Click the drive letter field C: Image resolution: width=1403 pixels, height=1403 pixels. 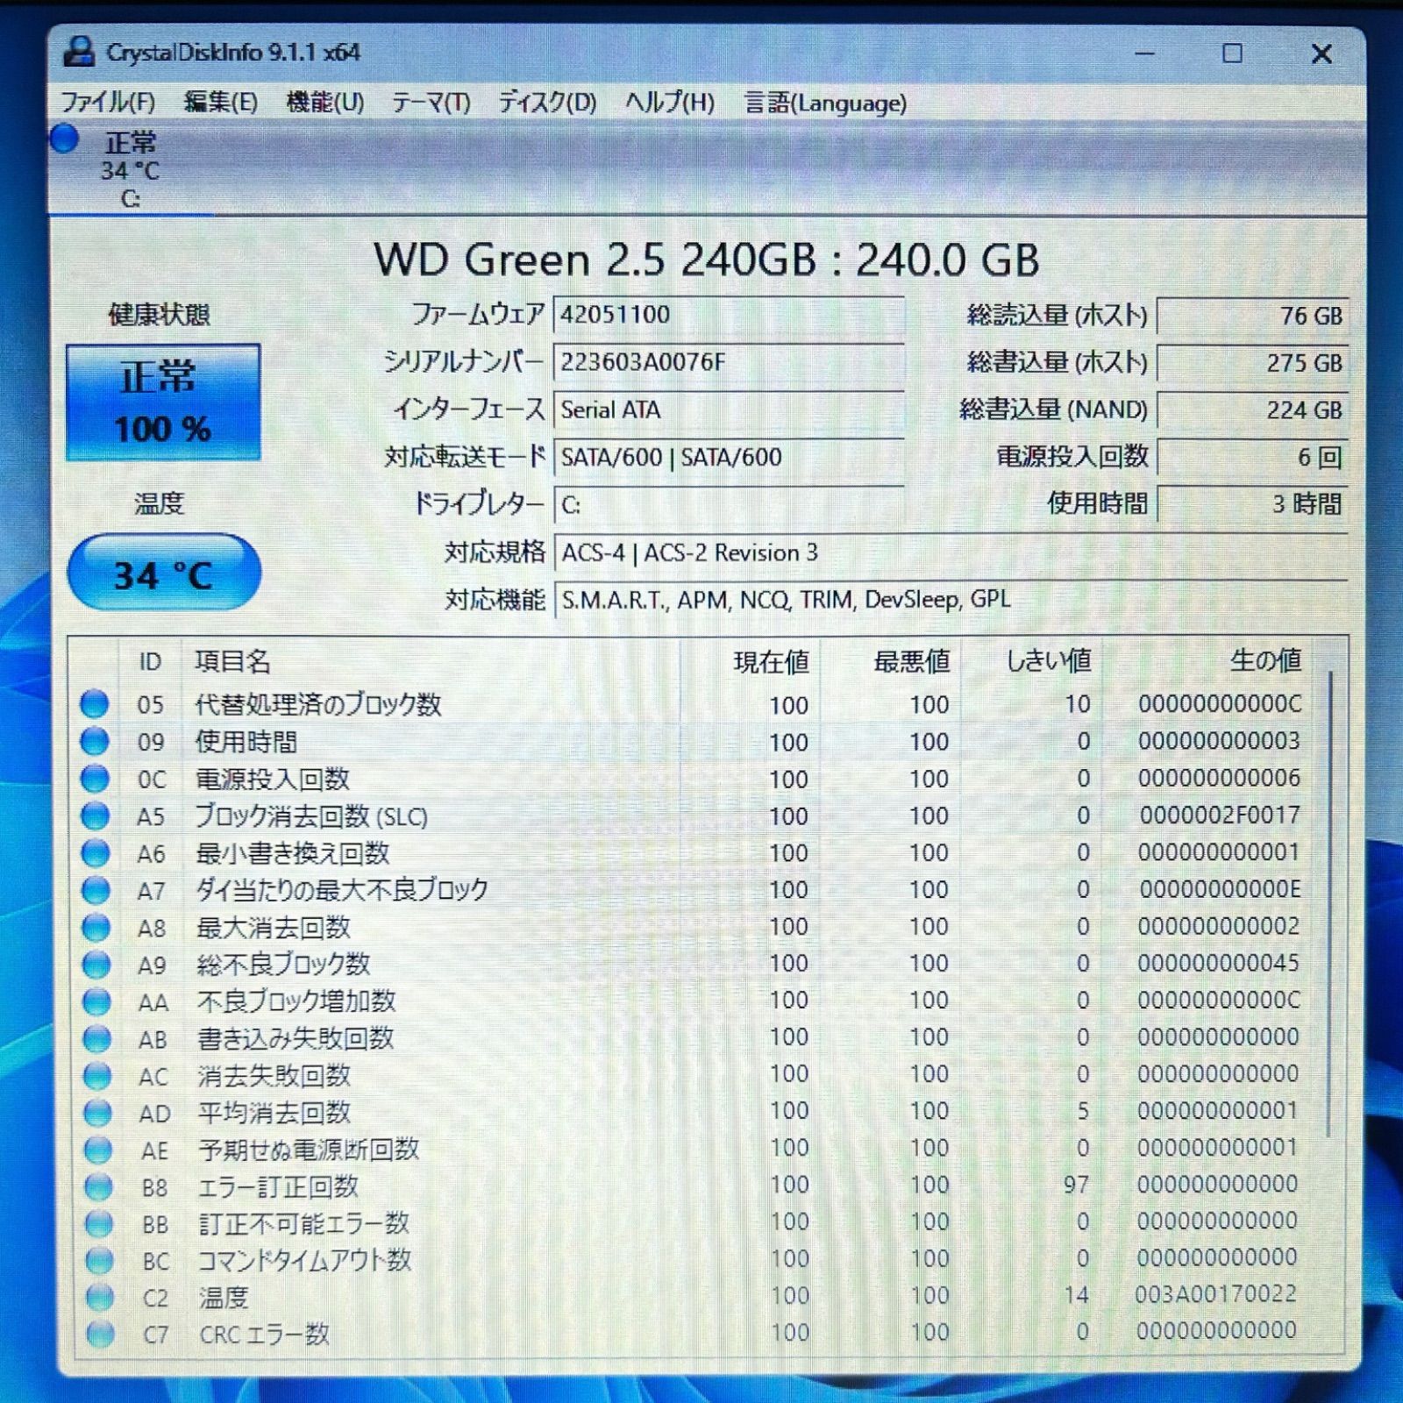(729, 504)
